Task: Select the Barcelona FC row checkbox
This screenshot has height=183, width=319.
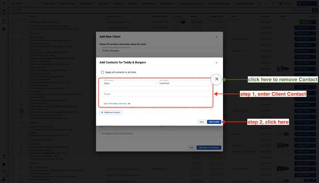Action: click(x=12, y=93)
